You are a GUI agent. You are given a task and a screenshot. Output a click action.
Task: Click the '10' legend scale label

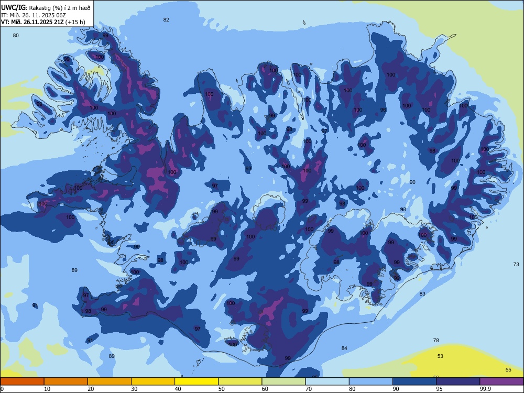coord(47,389)
